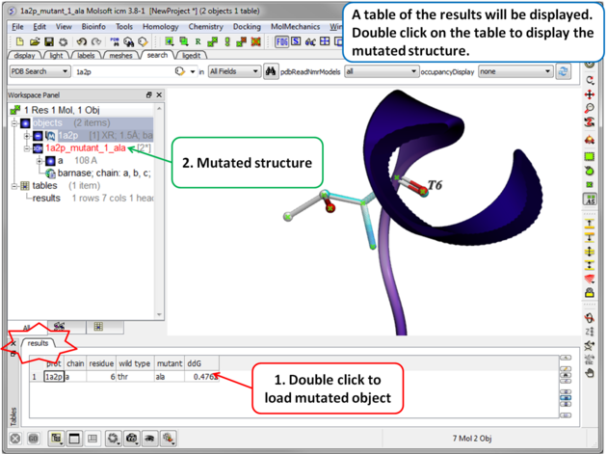Click the zoom magnifier icon on right toolbar

click(590, 110)
